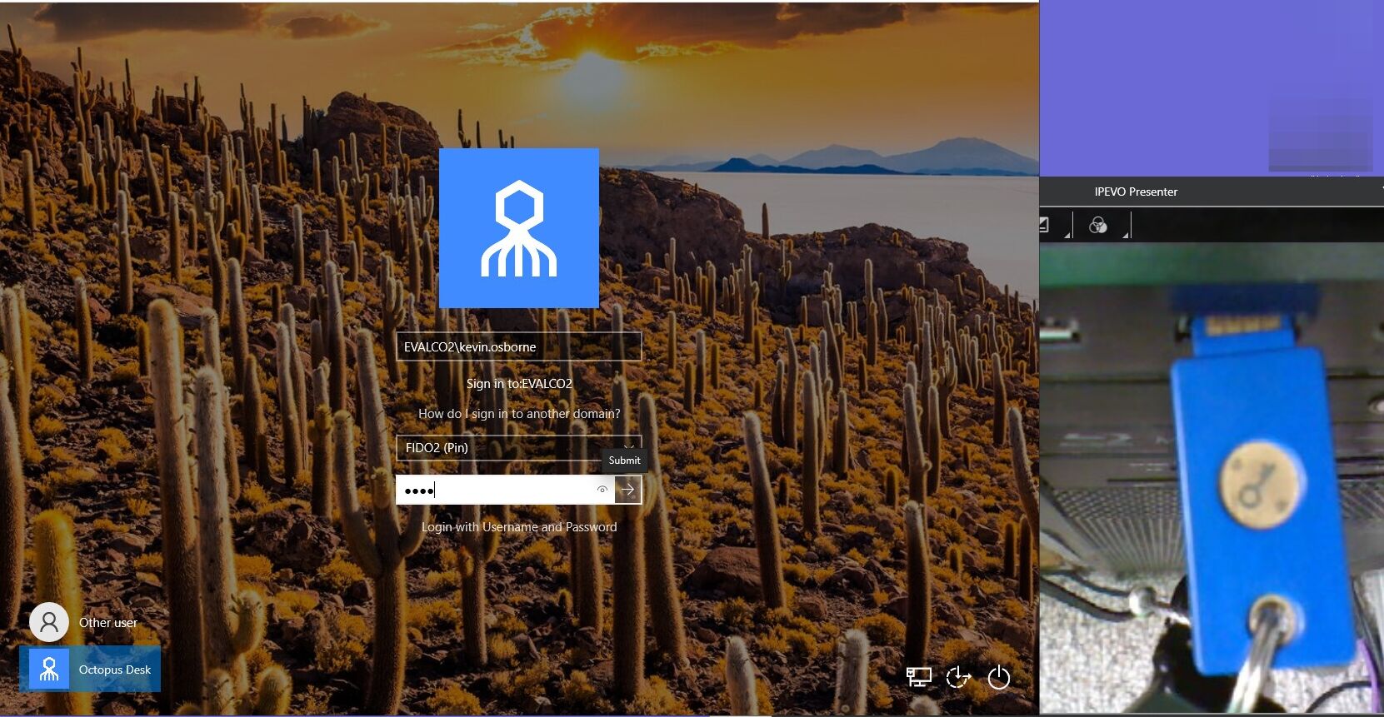This screenshot has width=1384, height=717.
Task: Open the network connection icon
Action: 918,677
